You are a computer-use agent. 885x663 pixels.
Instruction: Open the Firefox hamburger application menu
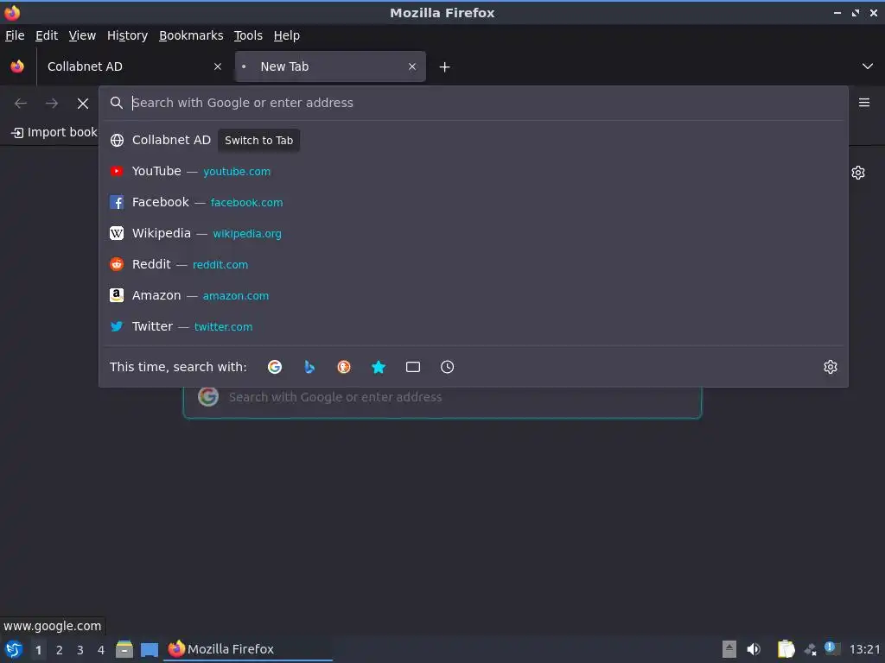point(863,103)
